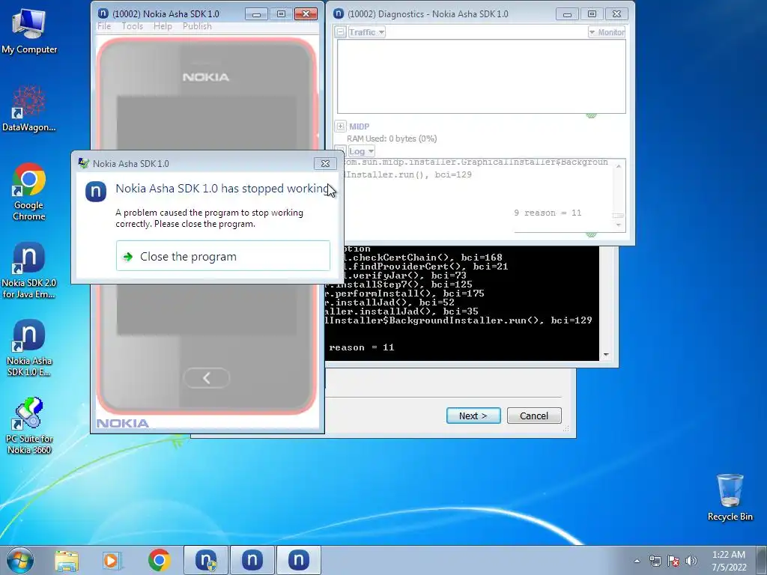
Task: Open the Recycle Bin
Action: tap(730, 497)
